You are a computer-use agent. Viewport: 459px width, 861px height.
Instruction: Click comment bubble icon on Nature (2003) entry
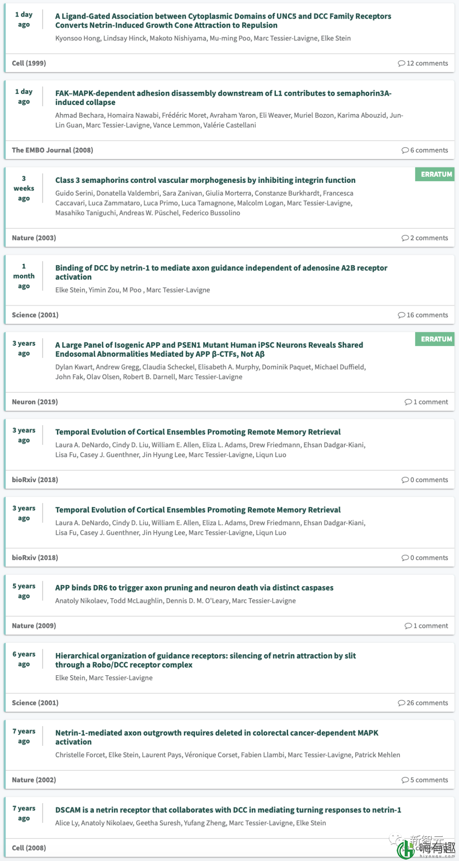405,238
